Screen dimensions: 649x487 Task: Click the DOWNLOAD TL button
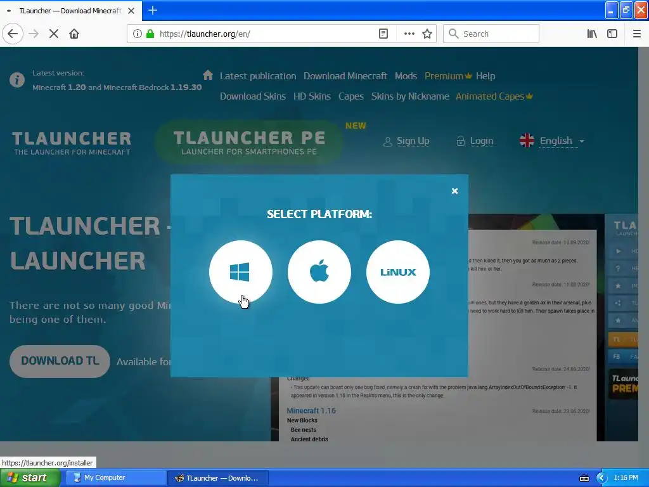pos(60,361)
